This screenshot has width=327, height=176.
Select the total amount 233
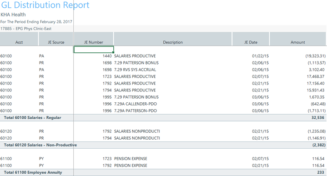pyautogui.click(x=321, y=172)
